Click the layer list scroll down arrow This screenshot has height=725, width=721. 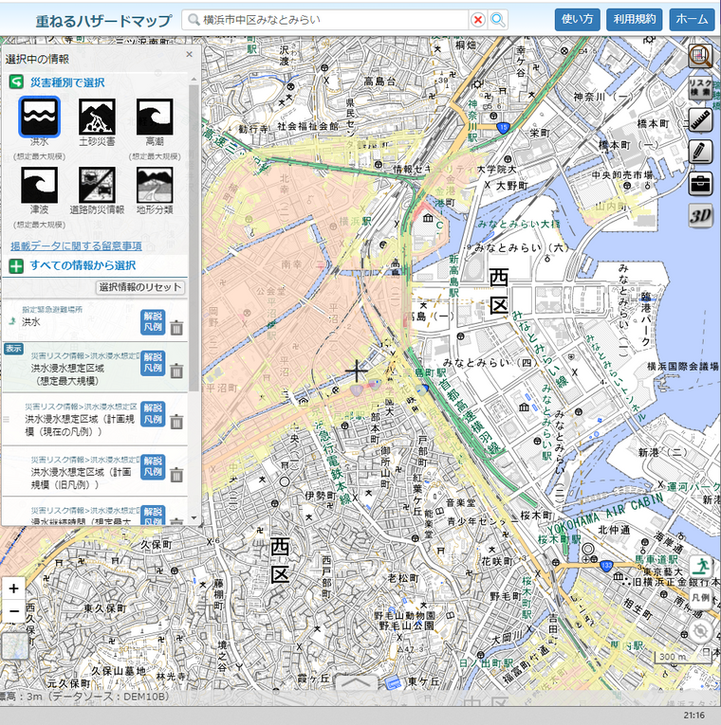[x=194, y=517]
